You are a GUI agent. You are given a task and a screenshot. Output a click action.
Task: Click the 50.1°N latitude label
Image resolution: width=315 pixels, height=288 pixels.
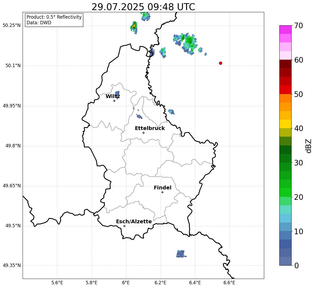[x=13, y=66]
